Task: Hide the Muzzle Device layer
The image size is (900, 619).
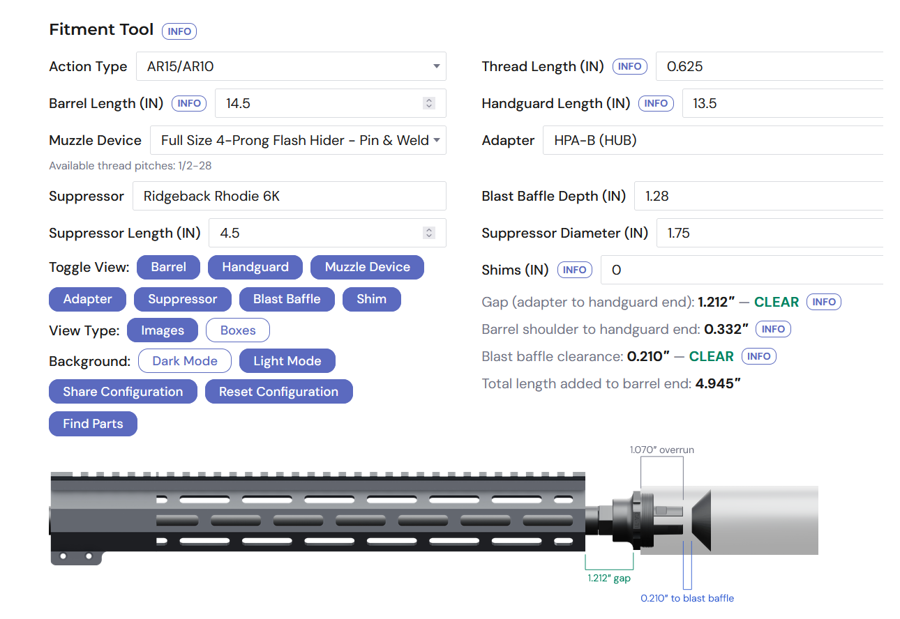Action: 368,267
